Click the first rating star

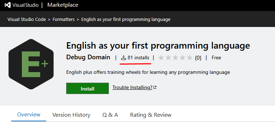point(161,58)
